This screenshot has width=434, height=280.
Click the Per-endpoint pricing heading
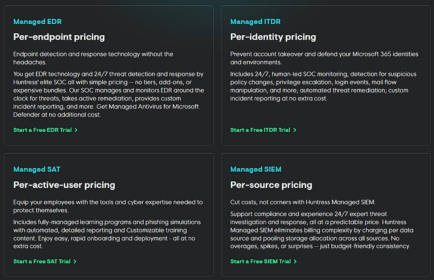pos(59,37)
